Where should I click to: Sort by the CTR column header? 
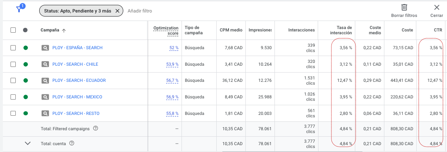coord(438,30)
